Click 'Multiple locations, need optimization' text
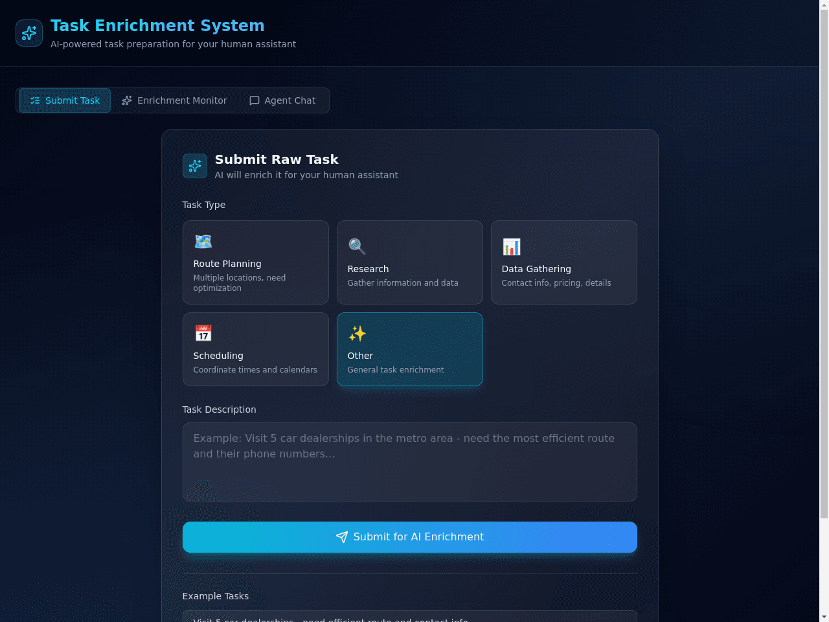Screen dimensions: 829x622 240,283
